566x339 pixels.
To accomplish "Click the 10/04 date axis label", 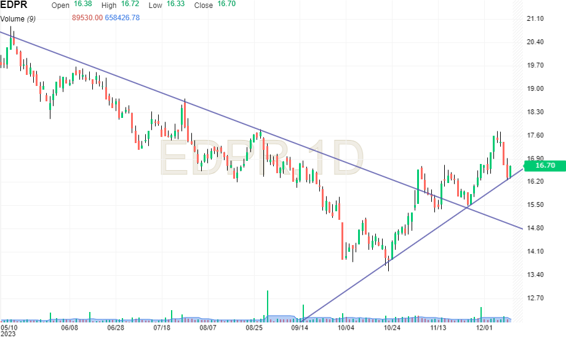I will [x=346, y=328].
